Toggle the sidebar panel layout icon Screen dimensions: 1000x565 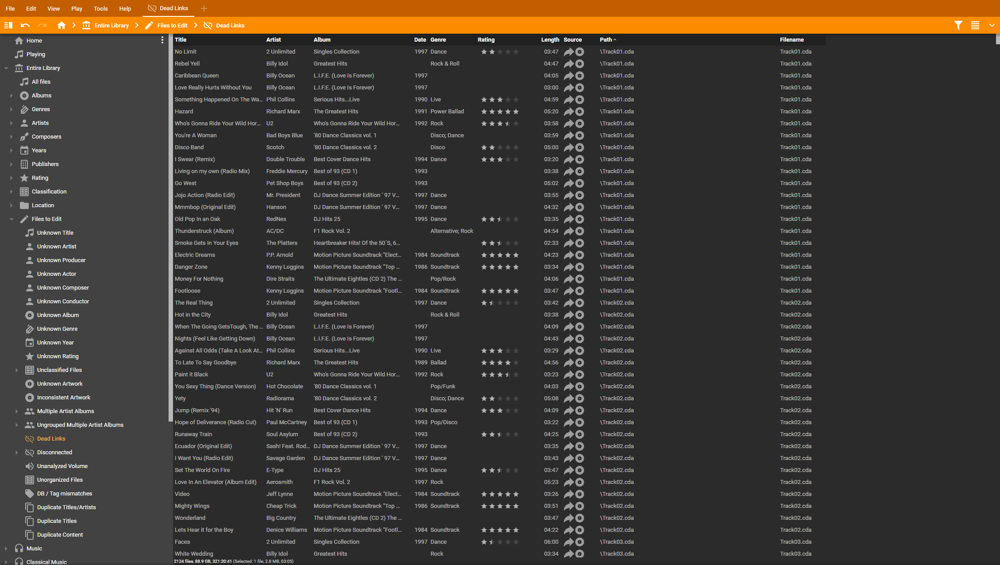(x=8, y=25)
